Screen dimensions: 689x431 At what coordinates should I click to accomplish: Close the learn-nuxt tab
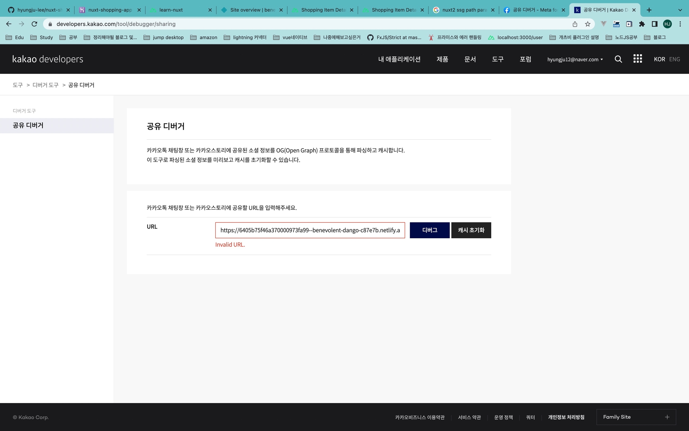pos(210,10)
